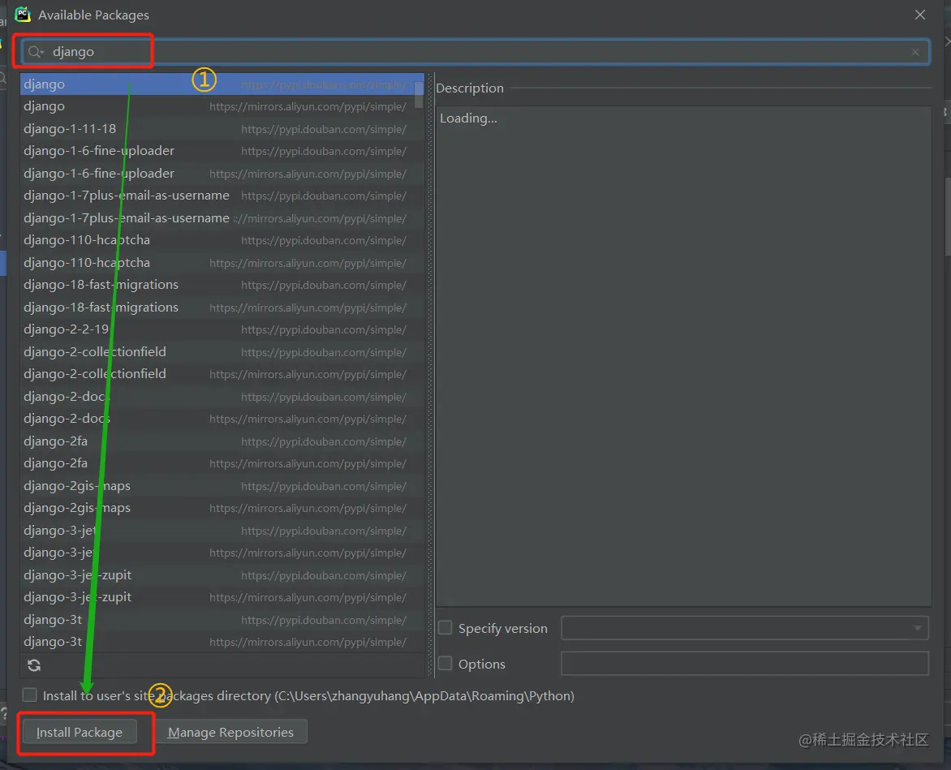This screenshot has height=770, width=951.
Task: Enable the Options checkbox
Action: pyautogui.click(x=445, y=664)
